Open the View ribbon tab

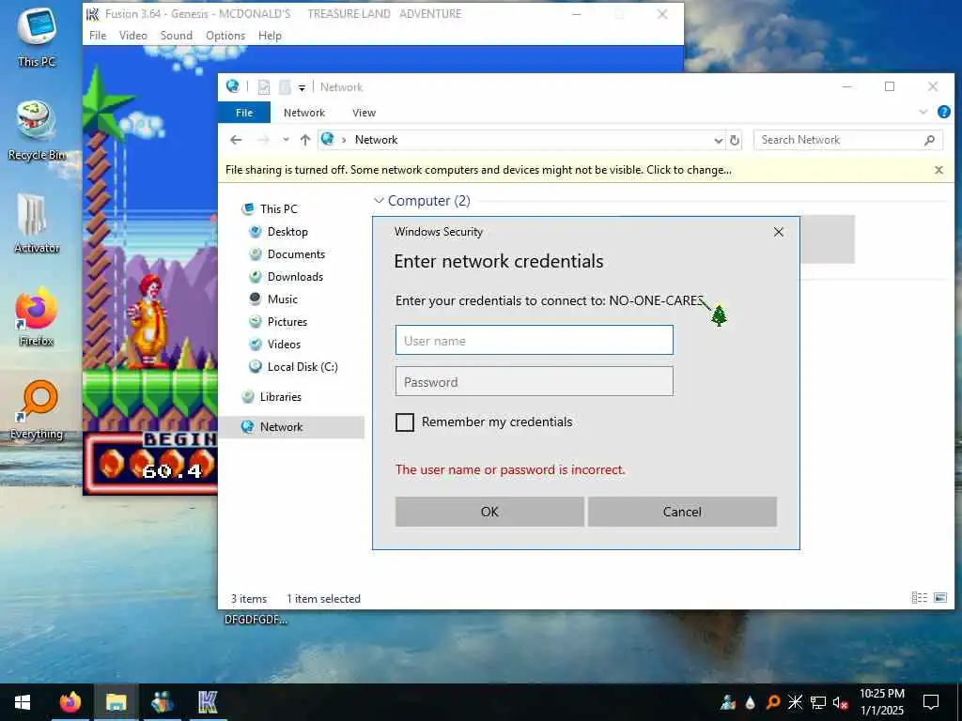pos(364,113)
